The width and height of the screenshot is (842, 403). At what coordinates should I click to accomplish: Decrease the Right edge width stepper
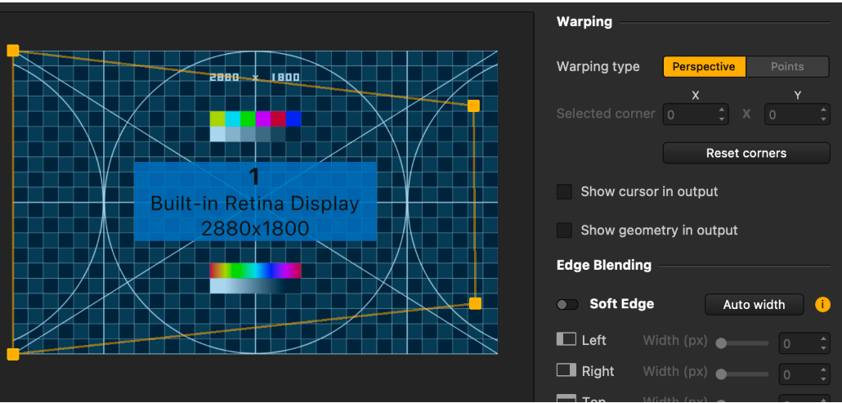pyautogui.click(x=824, y=378)
